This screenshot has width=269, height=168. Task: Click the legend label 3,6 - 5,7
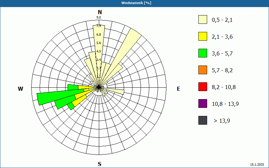[222, 54]
